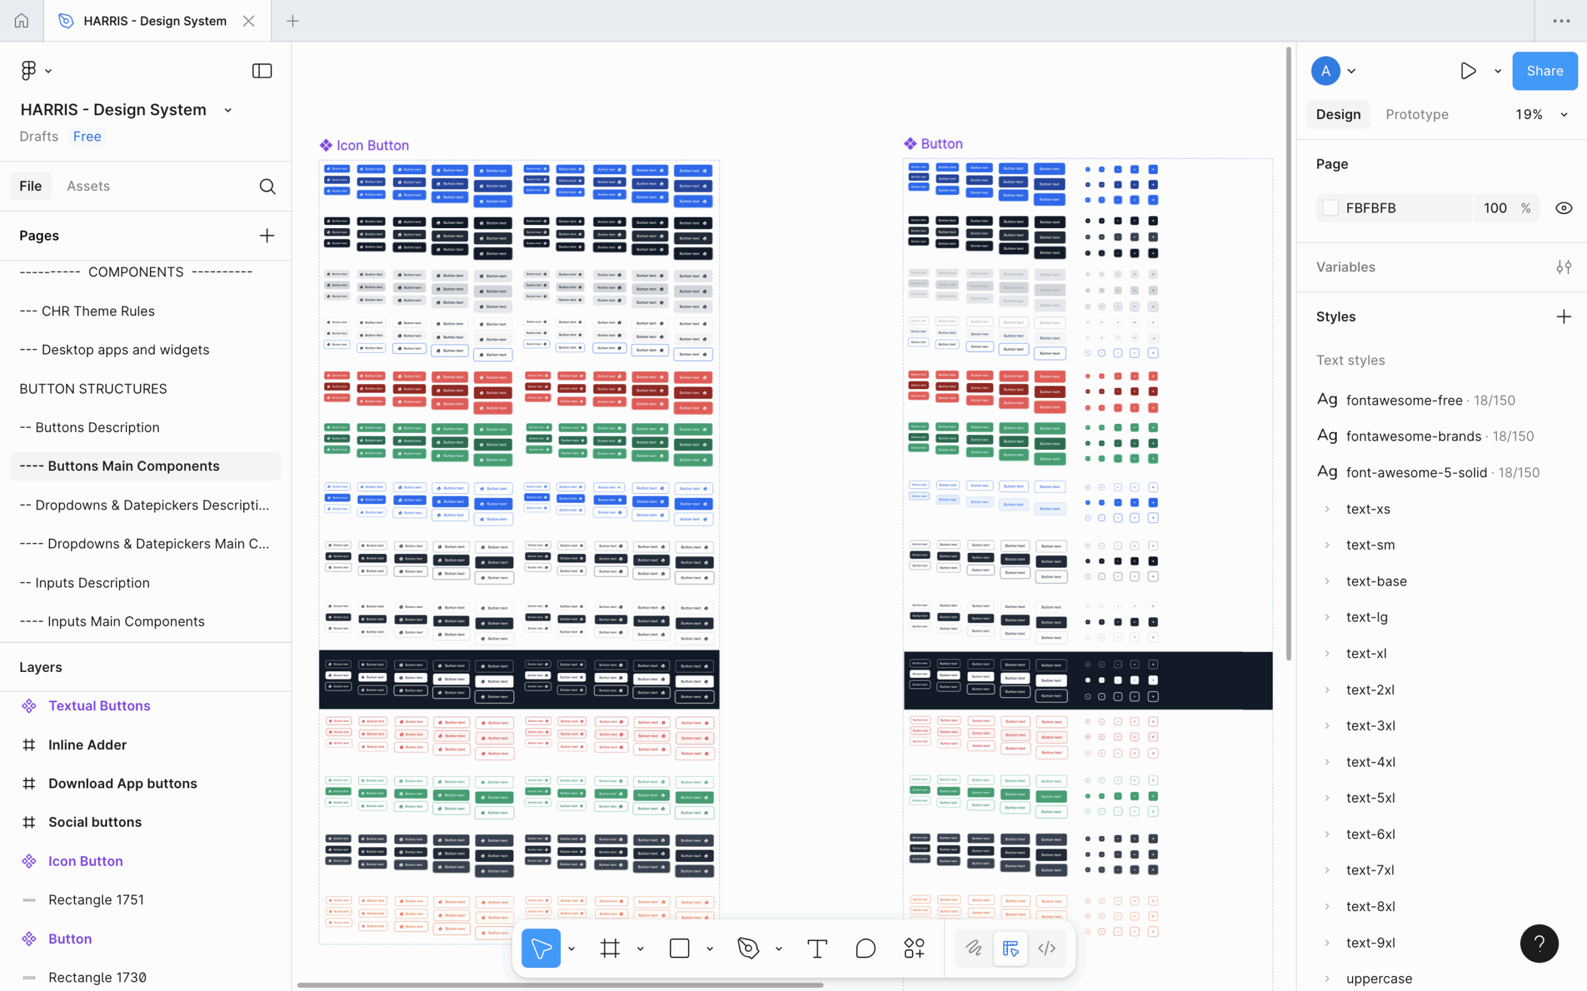Activate the Comment tool
This screenshot has width=1587, height=991.
coord(865,948)
